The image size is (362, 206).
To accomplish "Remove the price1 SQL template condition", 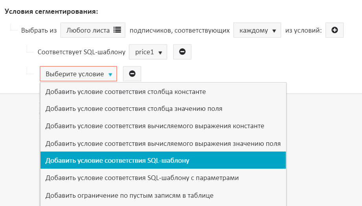I will [x=182, y=52].
